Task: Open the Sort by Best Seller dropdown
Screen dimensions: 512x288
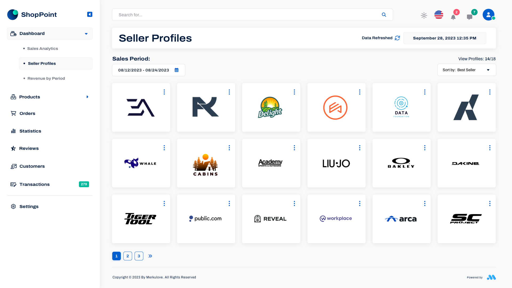Action: [466, 70]
